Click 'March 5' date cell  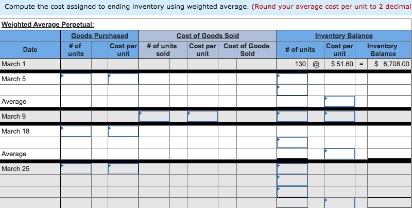30,79
